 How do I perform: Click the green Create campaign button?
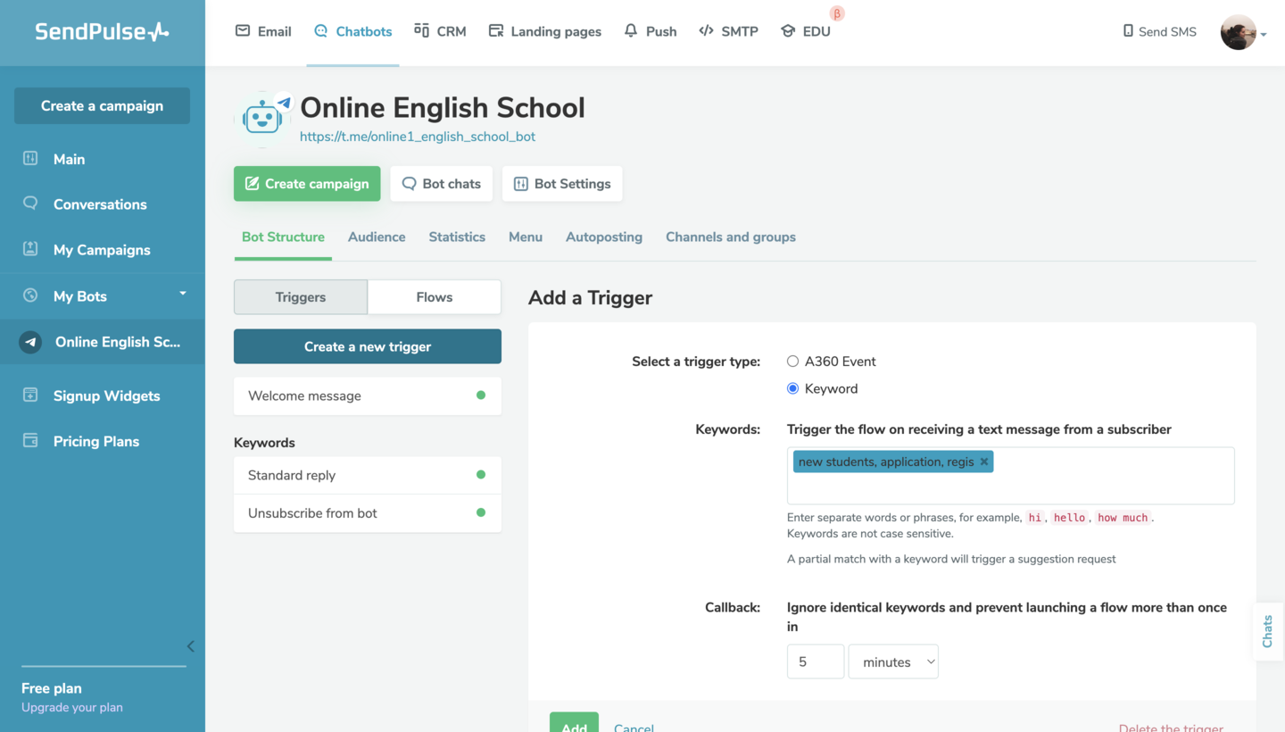(x=307, y=184)
